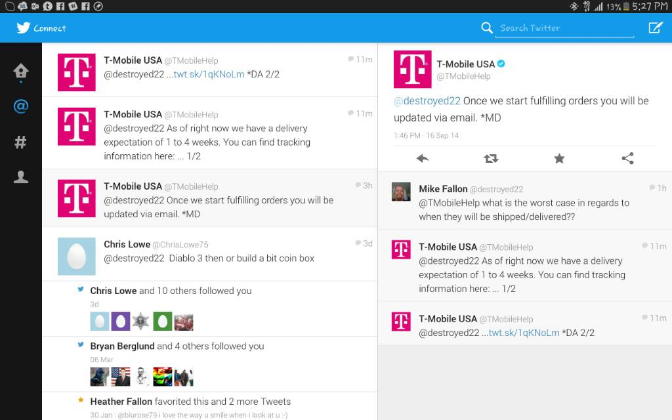Screen dimensions: 672x420
Task: Tap @destroyed22 mention in main tweet detail
Action: [x=427, y=101]
